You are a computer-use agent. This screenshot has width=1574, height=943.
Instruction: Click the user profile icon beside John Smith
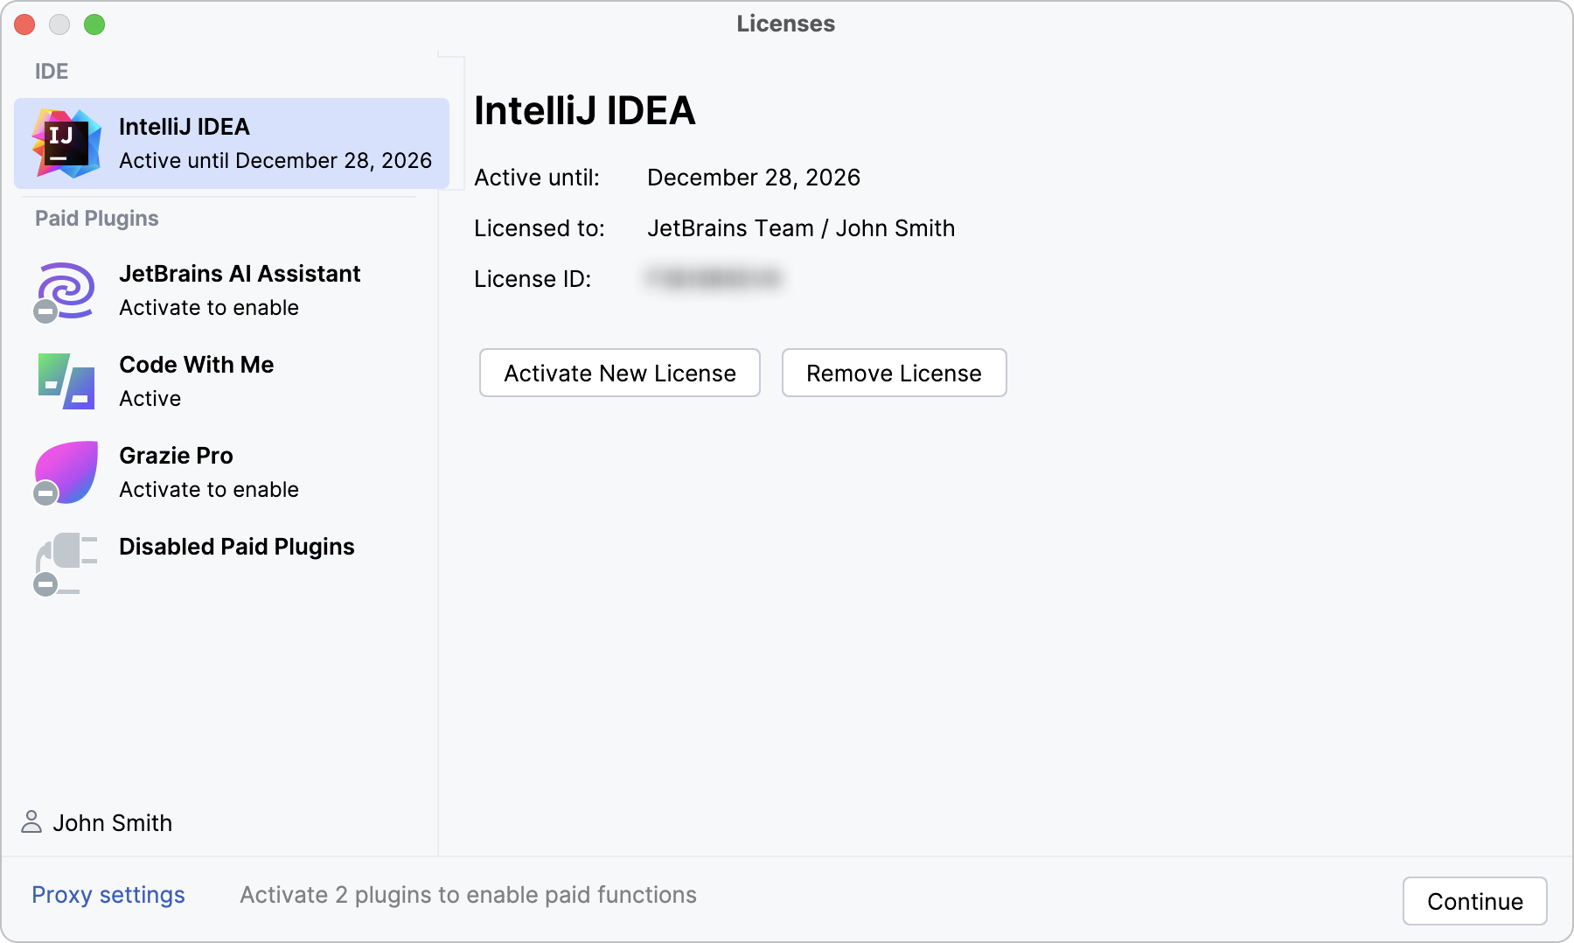coord(31,822)
